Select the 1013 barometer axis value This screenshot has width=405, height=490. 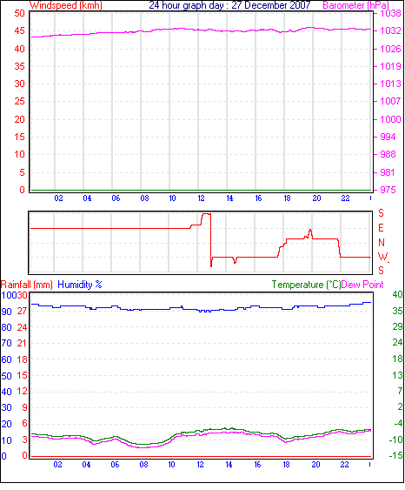390,84
